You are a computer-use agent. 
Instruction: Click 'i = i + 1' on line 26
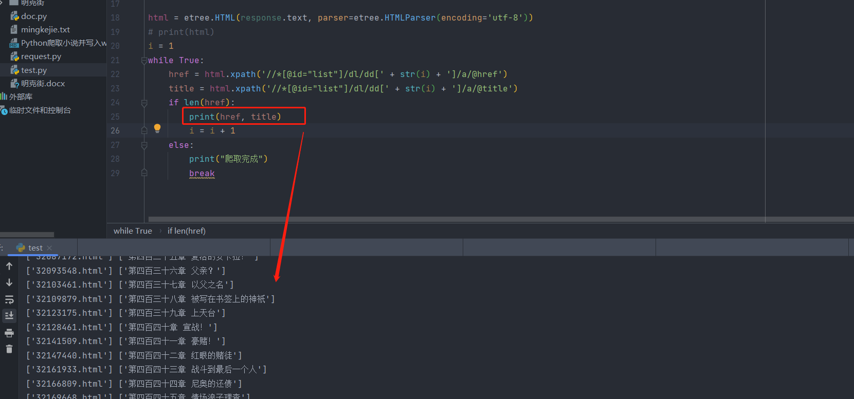tap(212, 131)
